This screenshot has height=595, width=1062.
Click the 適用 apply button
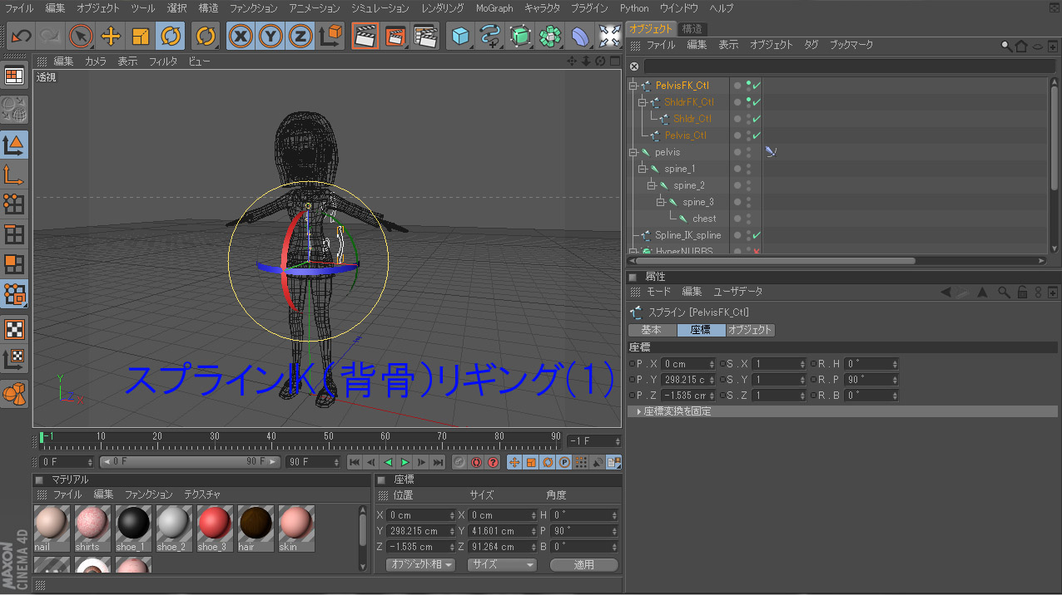pos(583,564)
